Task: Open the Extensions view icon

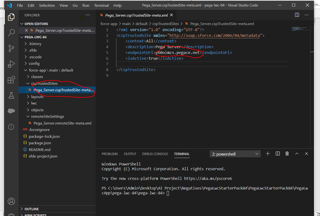Action: click(11, 80)
